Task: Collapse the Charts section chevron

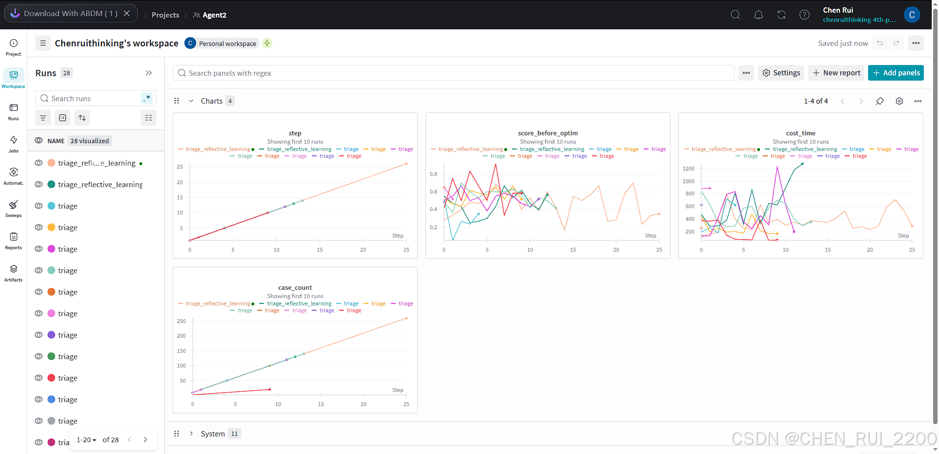Action: [x=191, y=101]
